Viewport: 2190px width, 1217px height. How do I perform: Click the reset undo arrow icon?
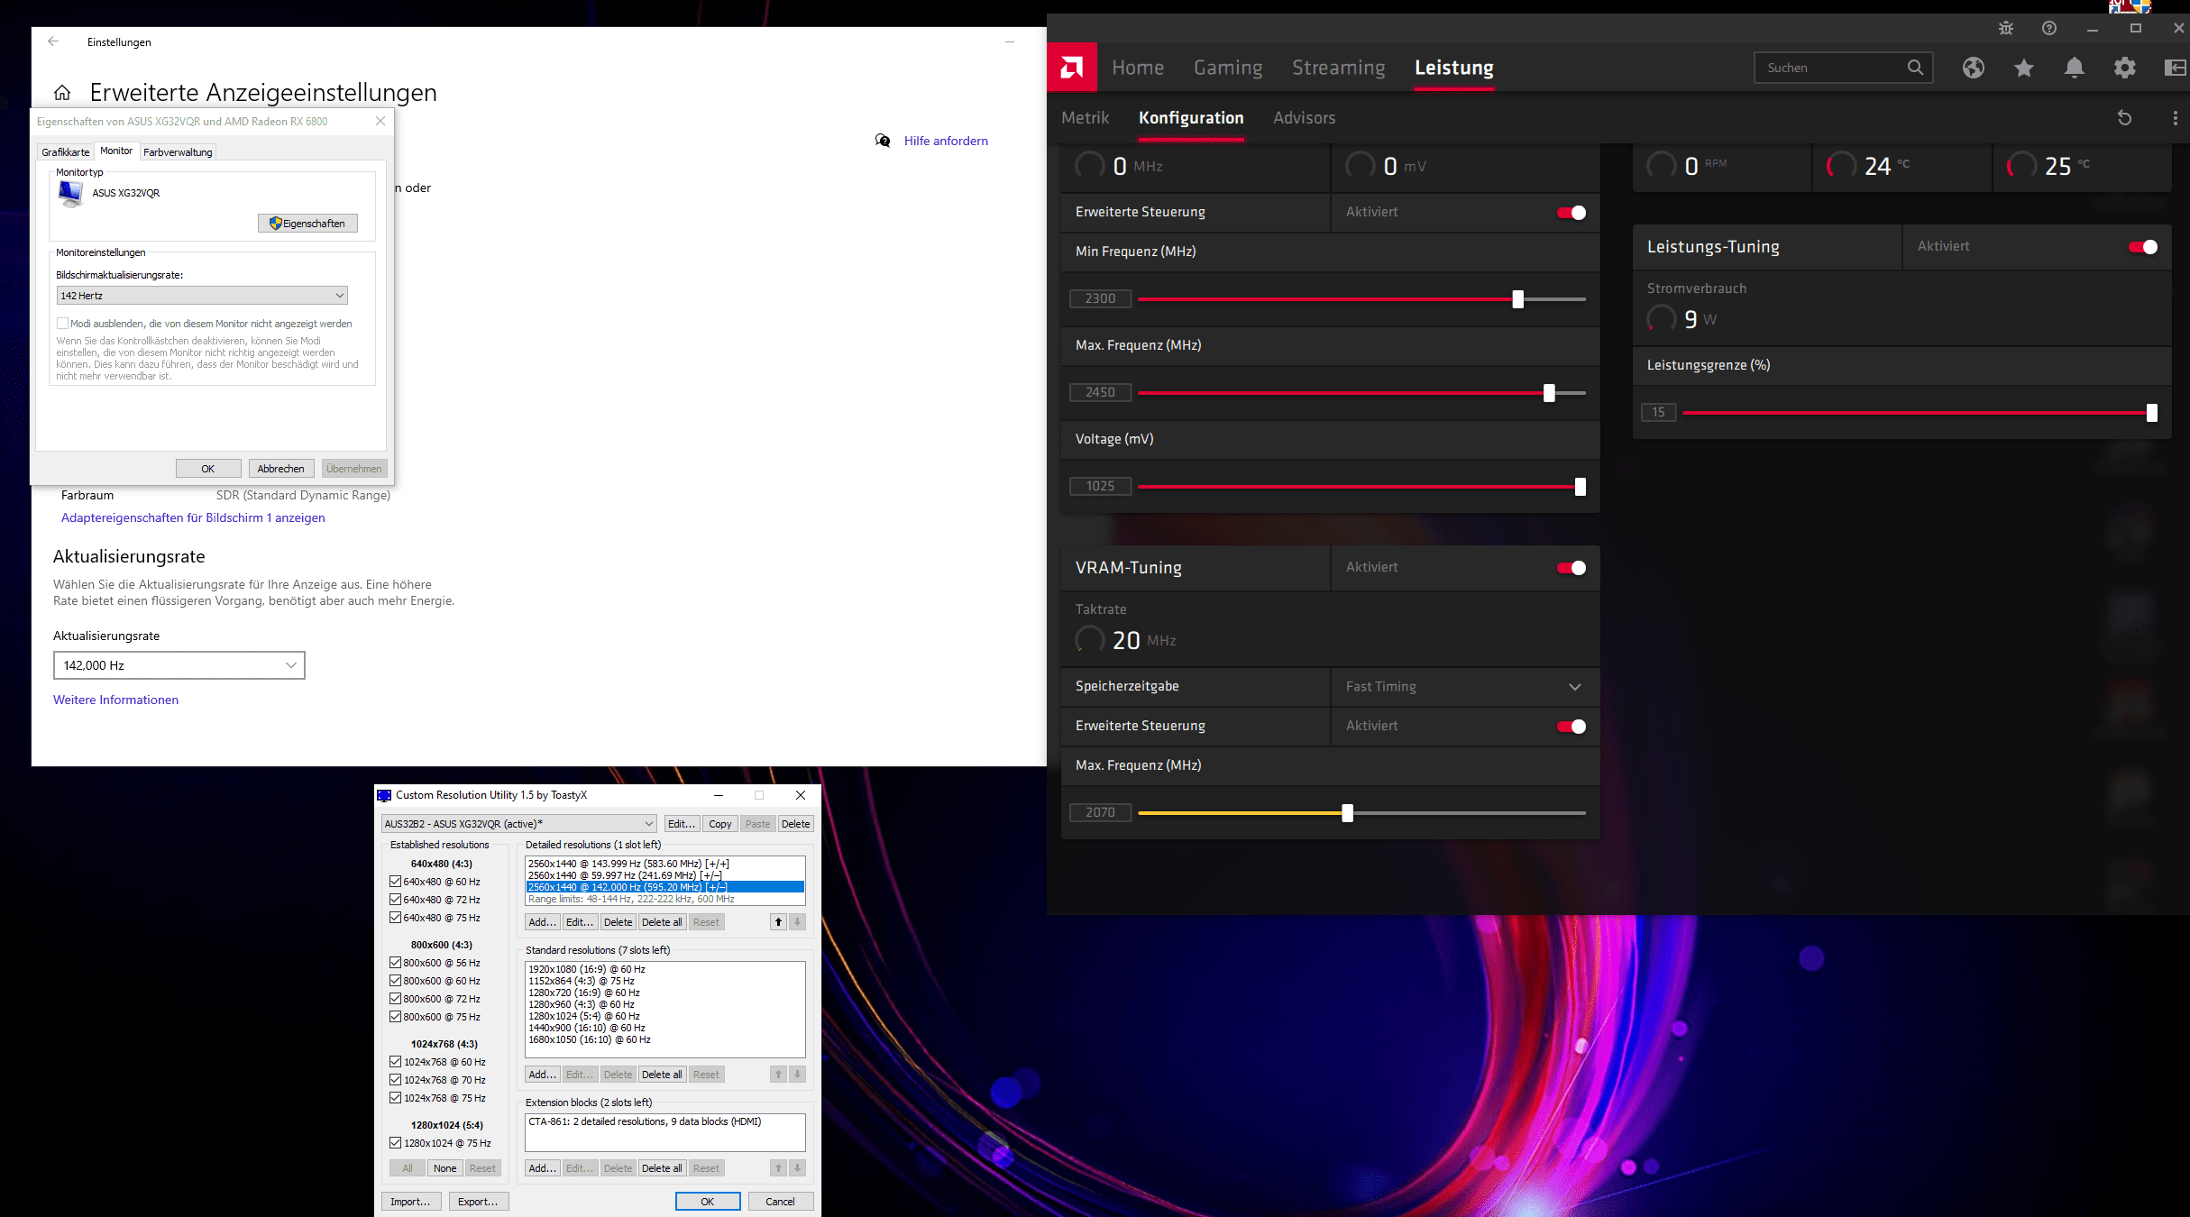tap(2125, 118)
